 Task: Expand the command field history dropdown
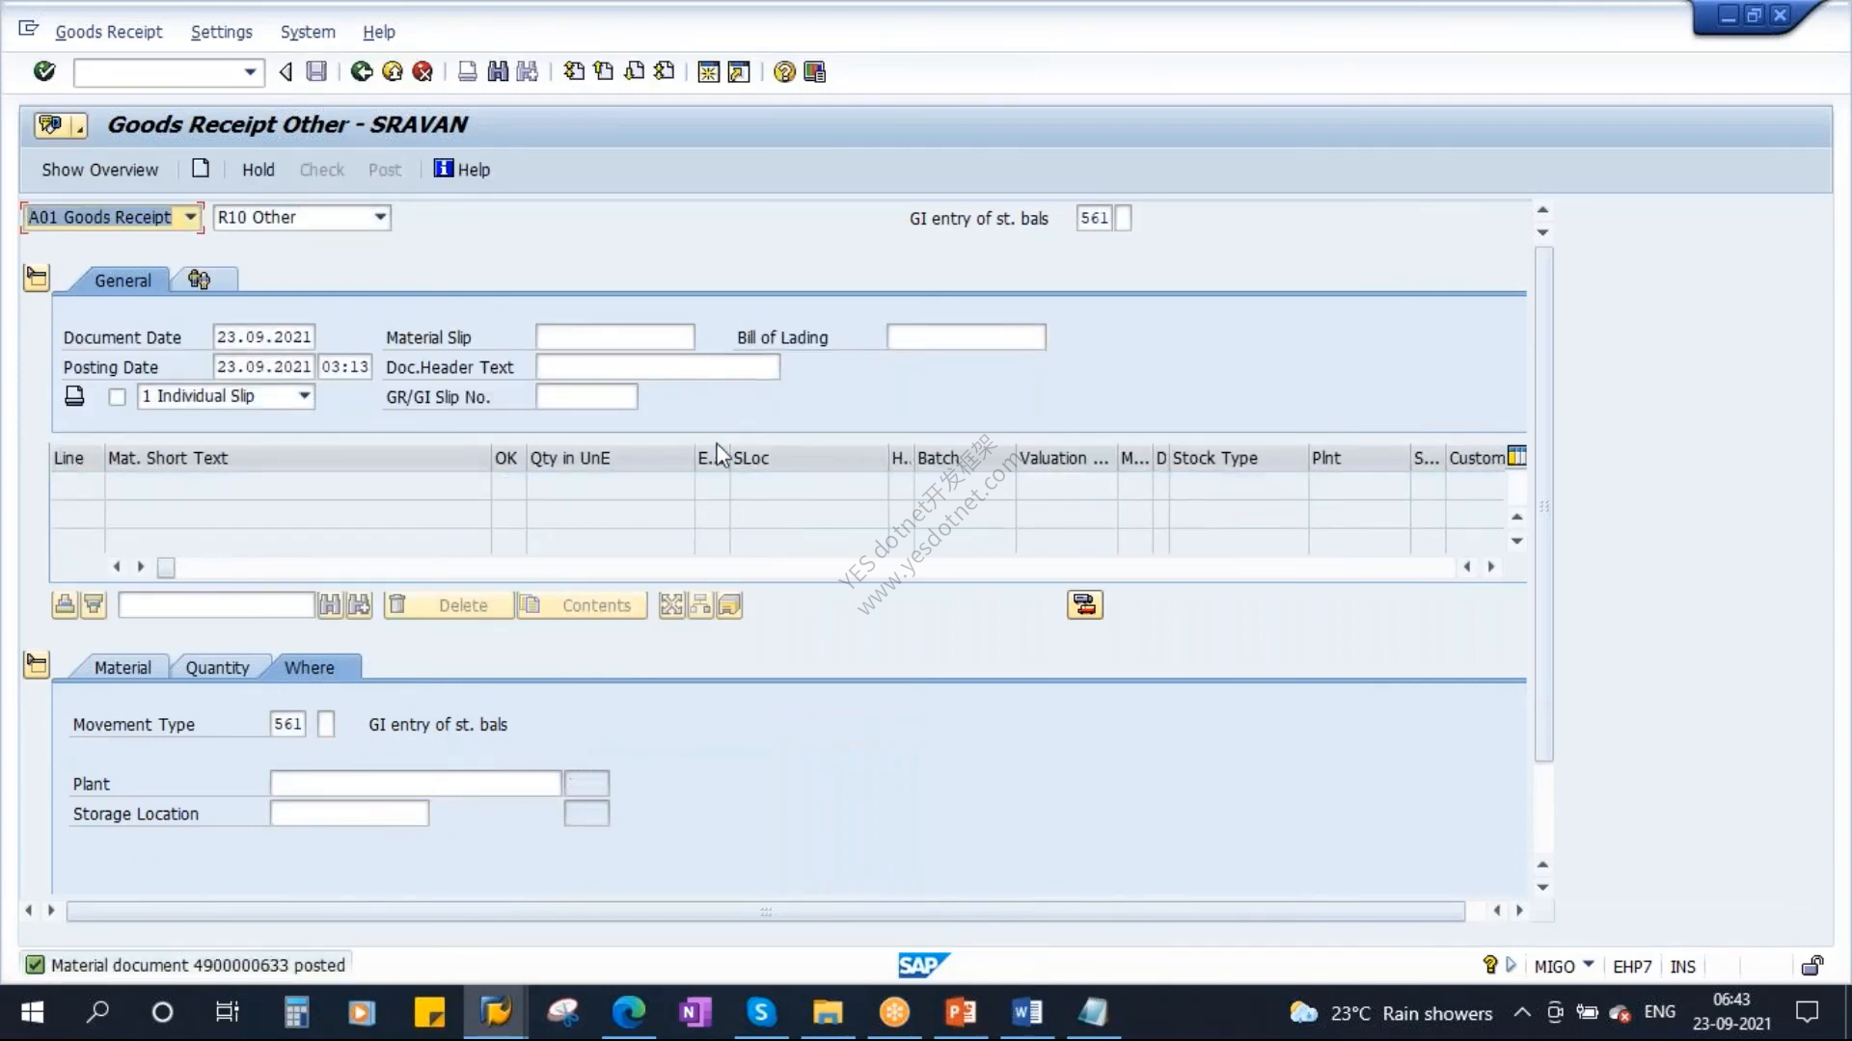click(x=250, y=72)
